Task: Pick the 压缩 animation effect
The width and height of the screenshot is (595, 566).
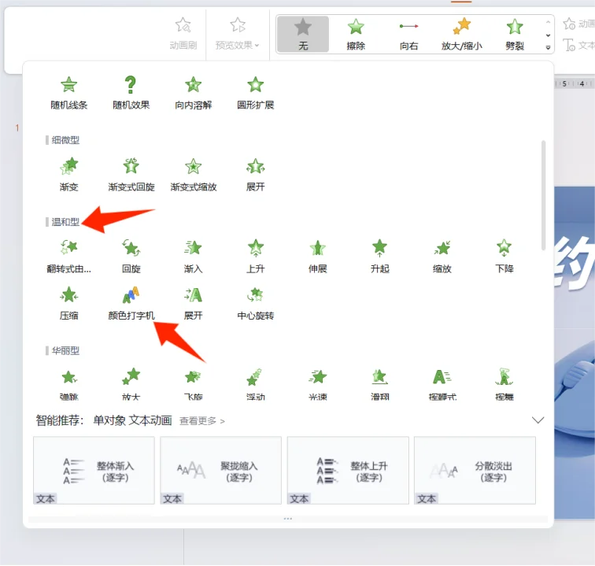Action: [68, 302]
